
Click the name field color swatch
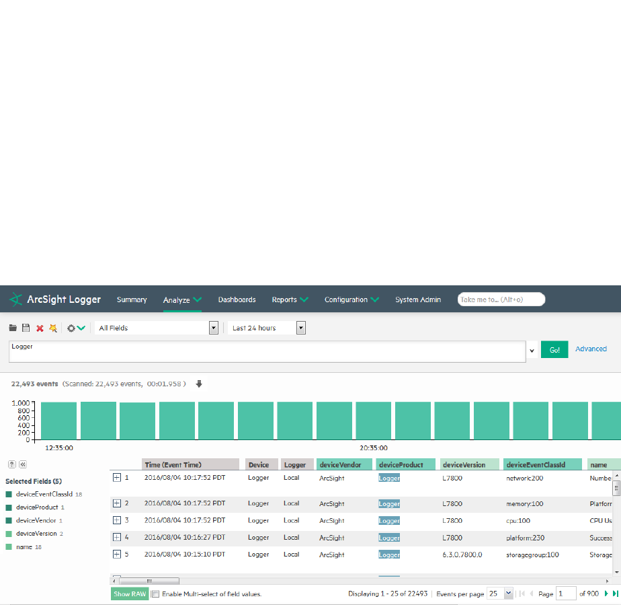pyautogui.click(x=9, y=546)
